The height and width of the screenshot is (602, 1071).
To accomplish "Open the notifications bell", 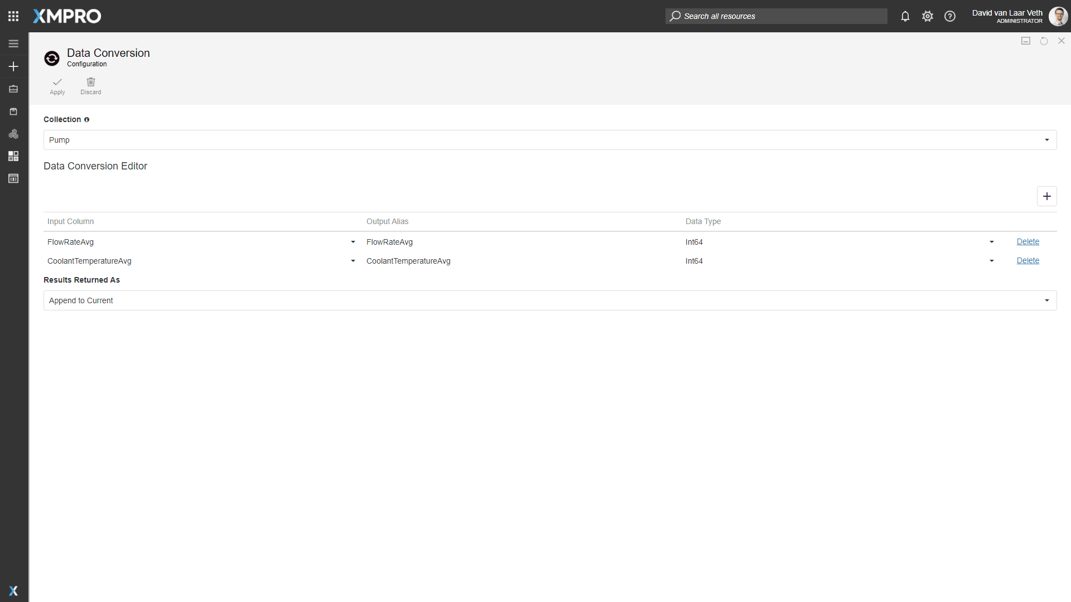I will click(x=905, y=16).
